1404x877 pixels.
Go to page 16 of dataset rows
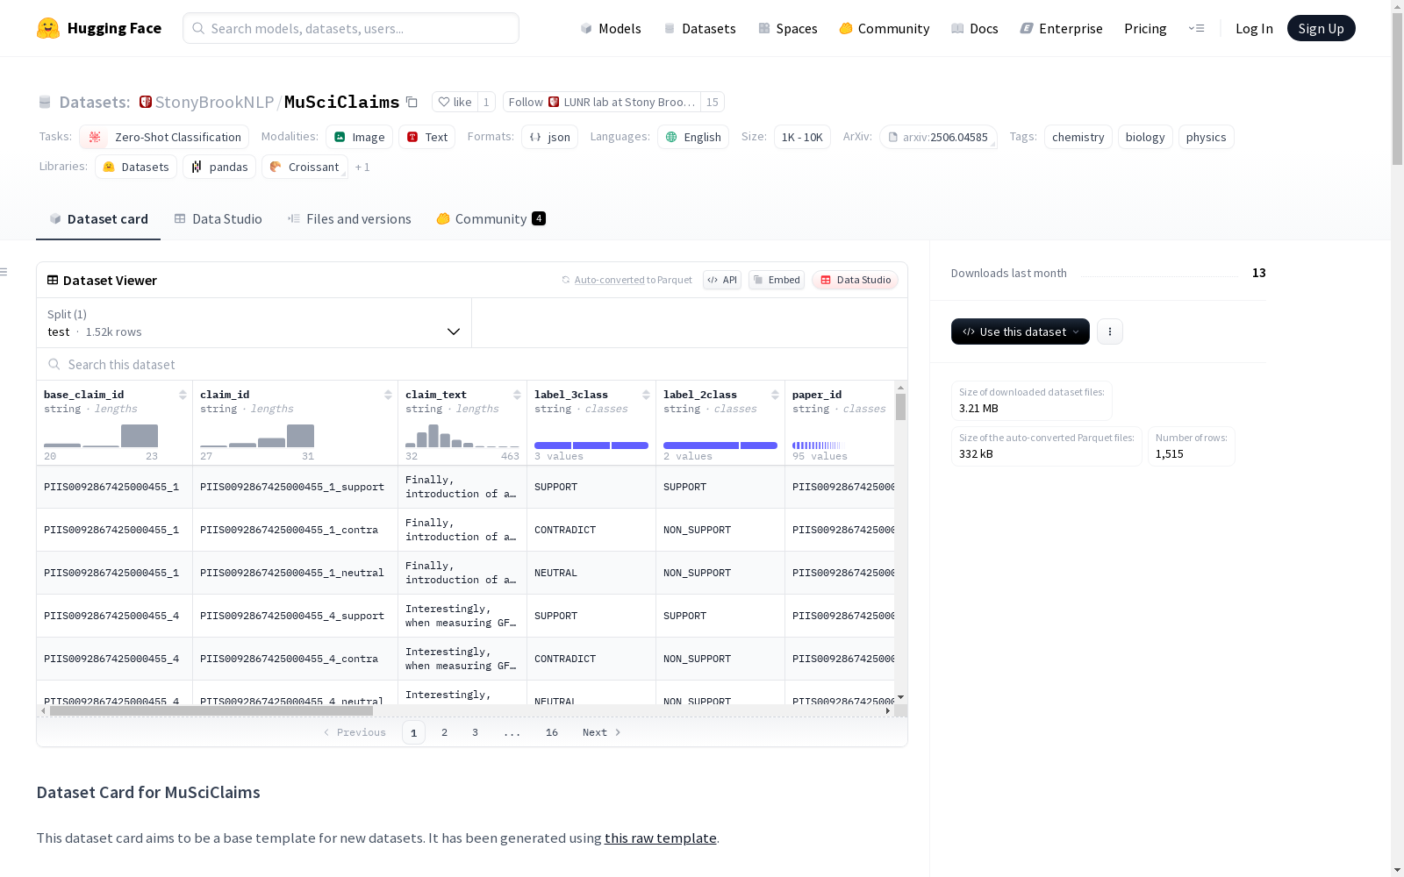pos(552,732)
